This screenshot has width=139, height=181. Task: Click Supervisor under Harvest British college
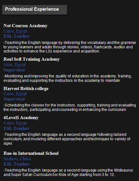pos(14,99)
